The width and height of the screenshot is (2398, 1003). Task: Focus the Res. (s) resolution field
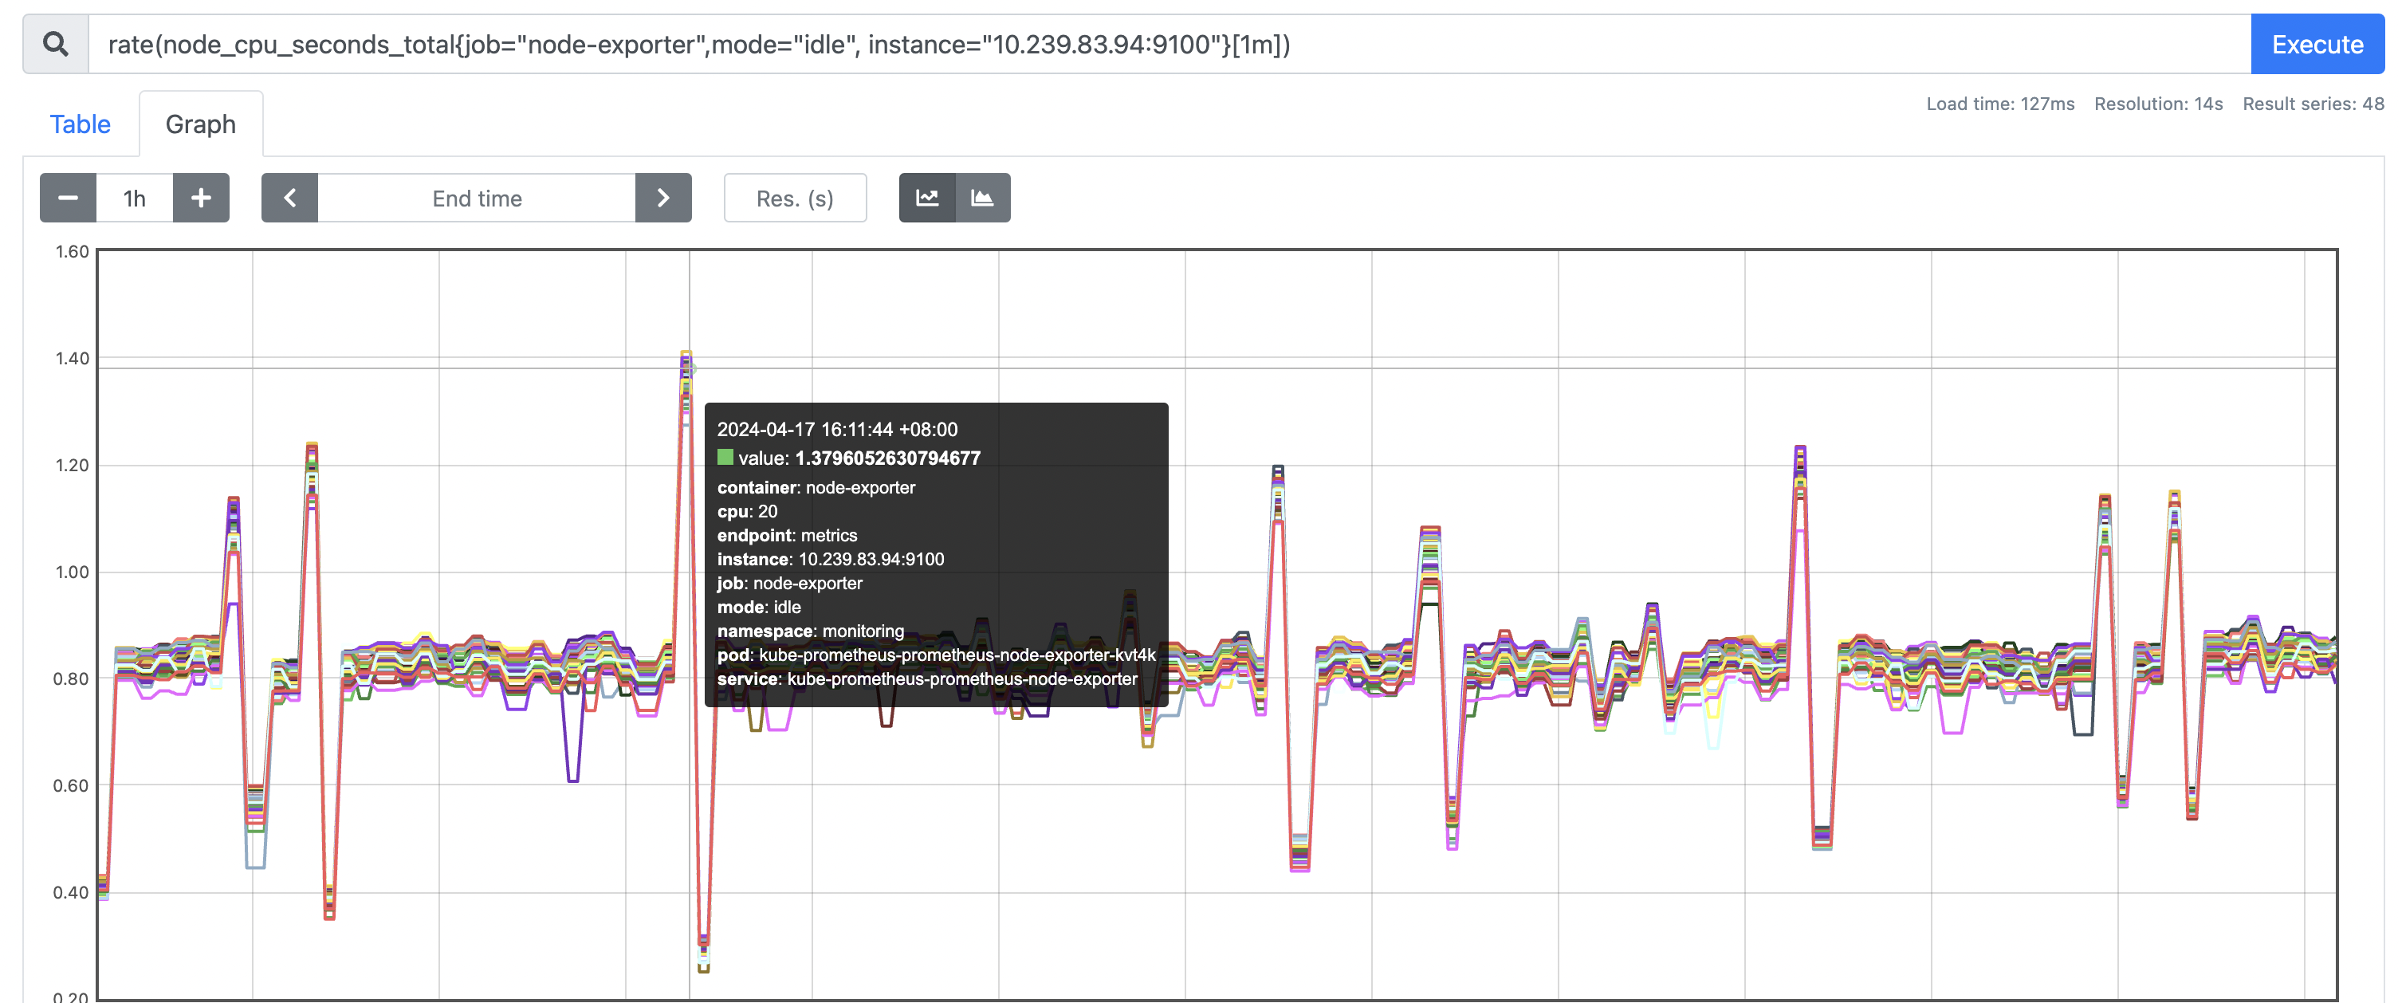[794, 198]
